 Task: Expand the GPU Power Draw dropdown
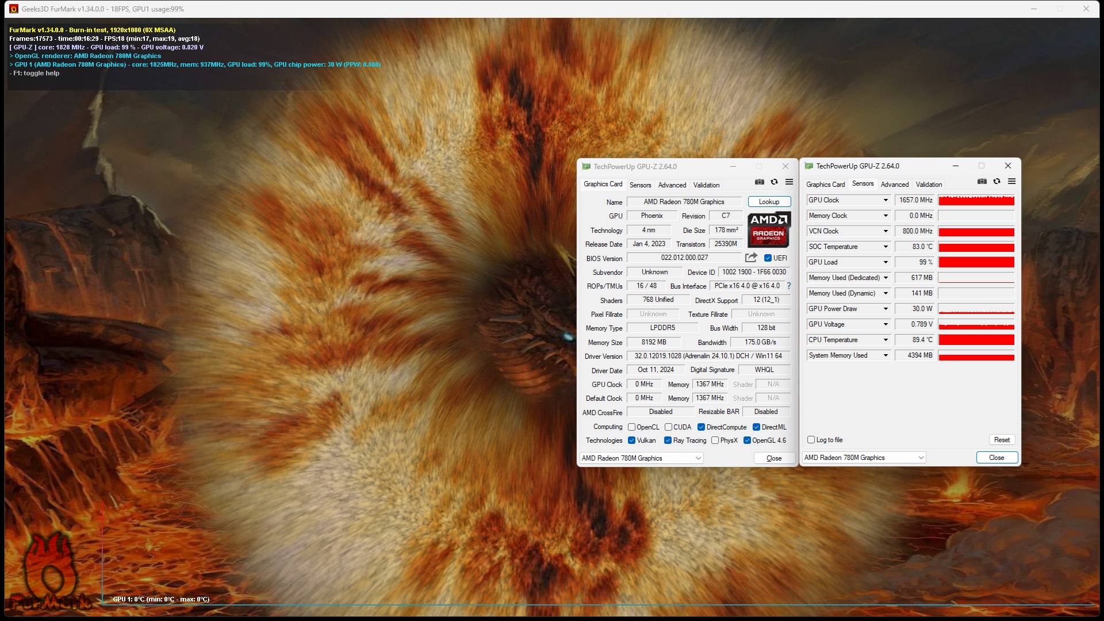click(885, 309)
